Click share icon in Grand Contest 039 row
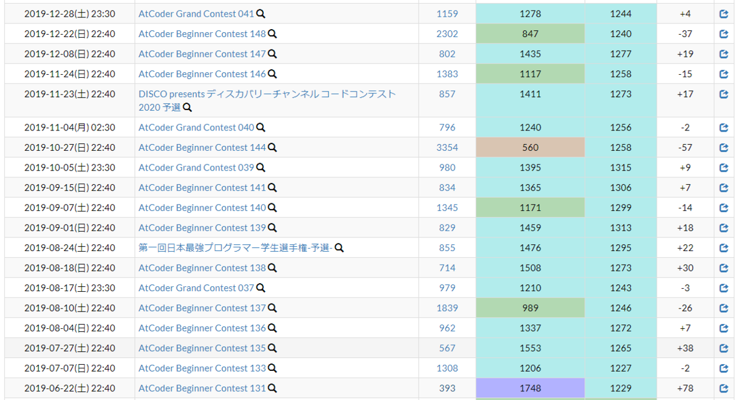The height and width of the screenshot is (400, 743). click(724, 168)
